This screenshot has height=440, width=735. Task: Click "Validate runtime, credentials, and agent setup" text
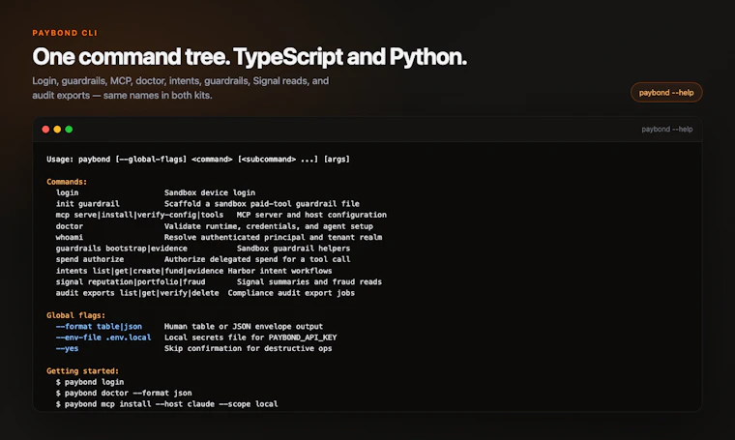[x=269, y=226]
